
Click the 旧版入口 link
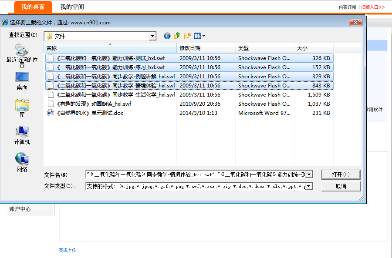[x=373, y=7]
